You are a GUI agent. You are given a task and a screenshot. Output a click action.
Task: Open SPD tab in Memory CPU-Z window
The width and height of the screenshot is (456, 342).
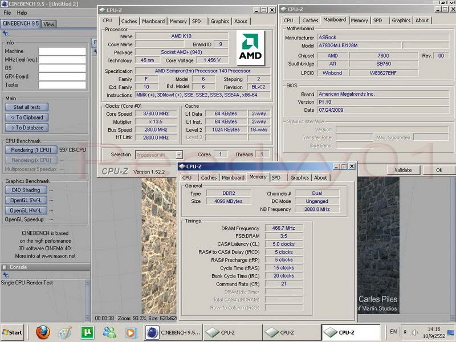[276, 177]
